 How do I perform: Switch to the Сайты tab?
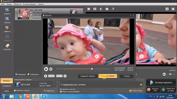7,91
